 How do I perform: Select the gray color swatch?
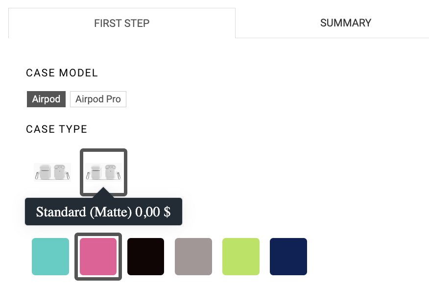click(x=193, y=257)
